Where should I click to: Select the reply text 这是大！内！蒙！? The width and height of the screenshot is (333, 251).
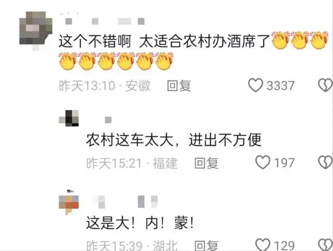coord(140,223)
